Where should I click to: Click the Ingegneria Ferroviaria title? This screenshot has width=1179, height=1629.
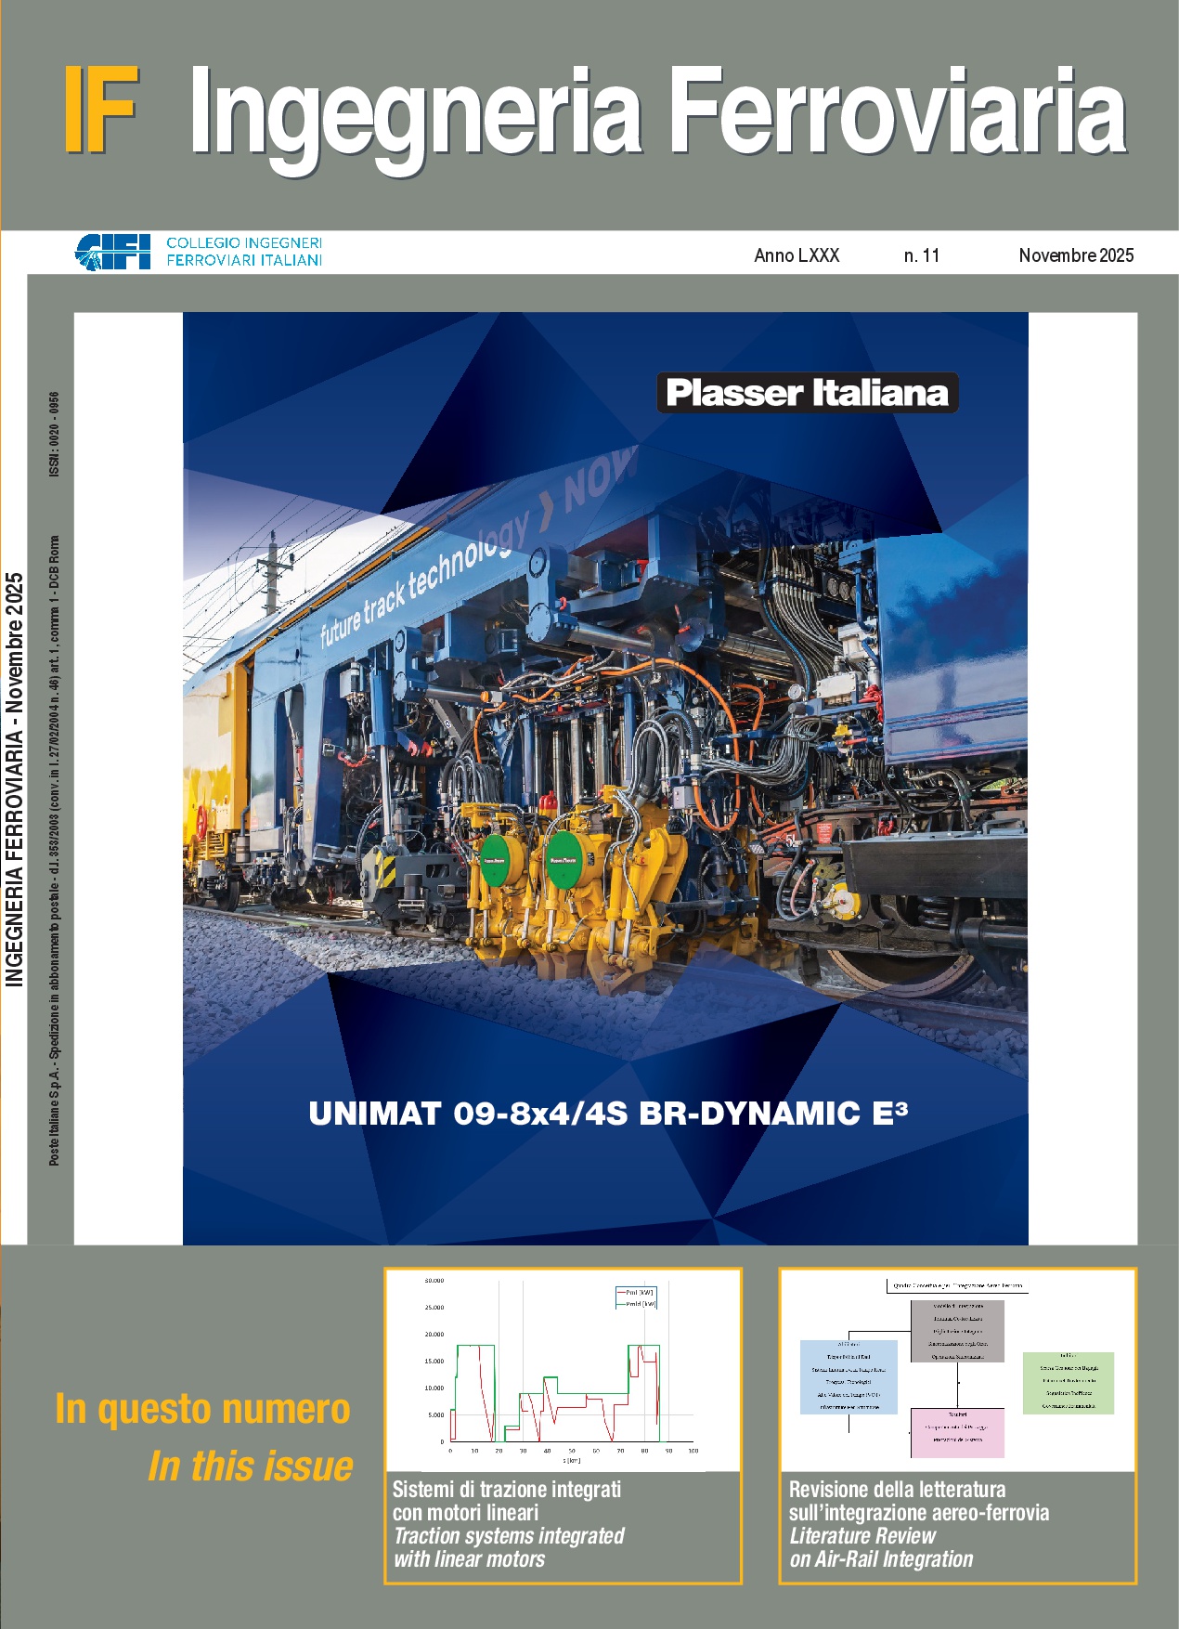657,113
